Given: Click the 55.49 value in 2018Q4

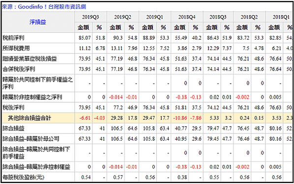Looking at the screenshot, I should pos(181,38).
